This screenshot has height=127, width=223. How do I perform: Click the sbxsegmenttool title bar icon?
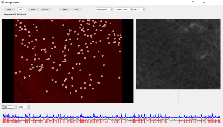pos(2,2)
